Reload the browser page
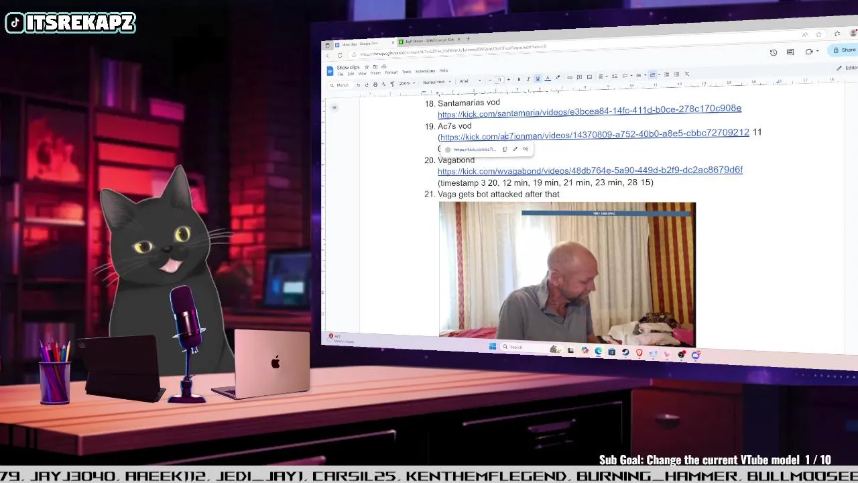Viewport: 858px width, 483px height. (x=340, y=55)
